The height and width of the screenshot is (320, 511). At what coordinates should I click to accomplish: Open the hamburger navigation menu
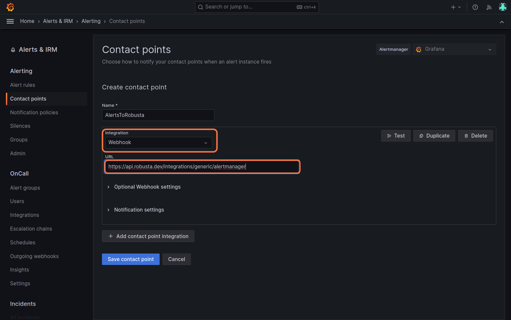pos(10,21)
